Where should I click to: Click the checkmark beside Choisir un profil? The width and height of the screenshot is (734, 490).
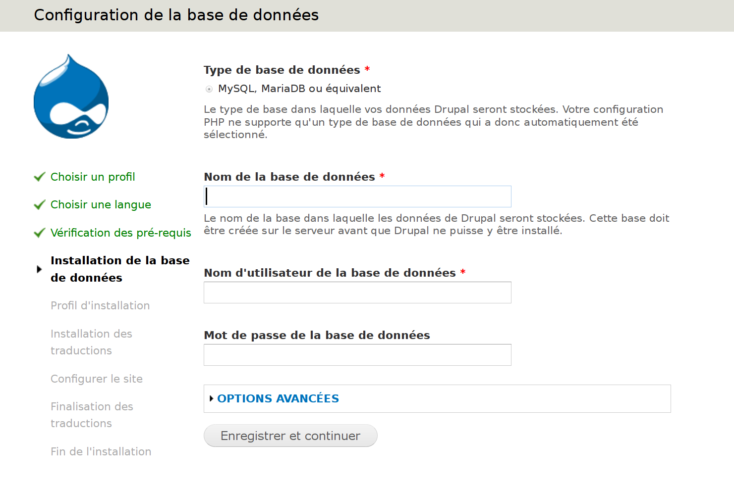click(x=40, y=177)
